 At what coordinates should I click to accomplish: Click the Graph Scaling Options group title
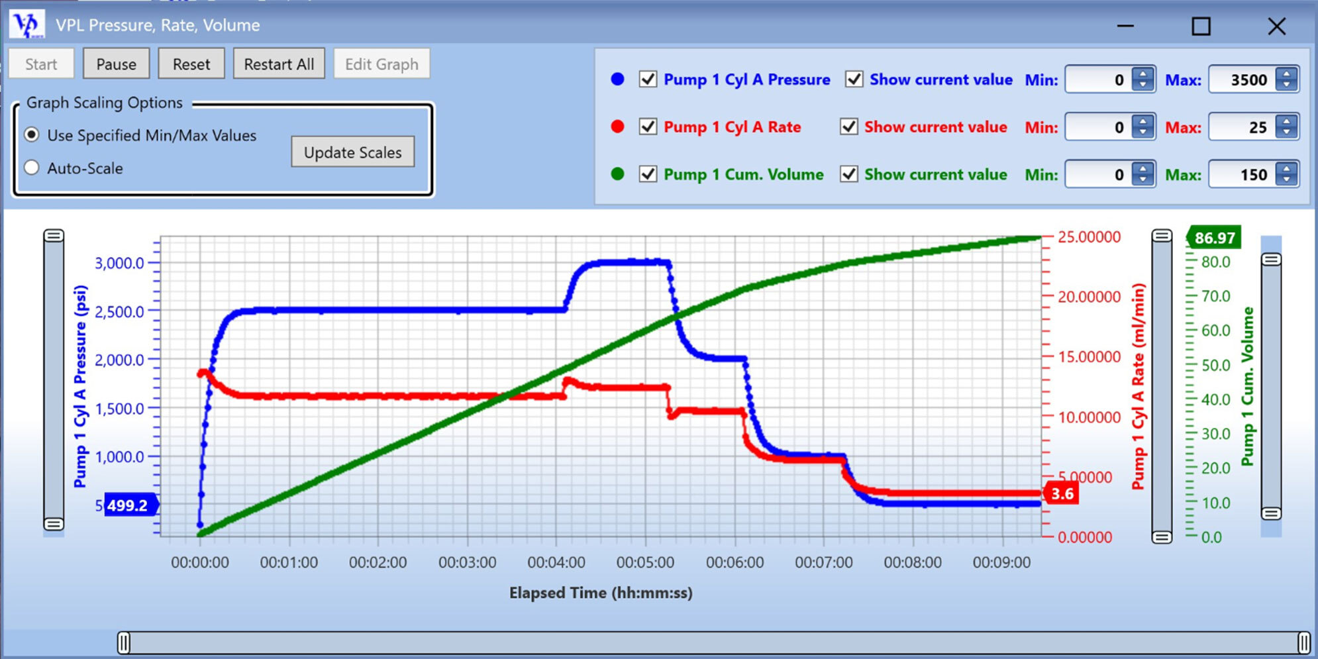(105, 103)
